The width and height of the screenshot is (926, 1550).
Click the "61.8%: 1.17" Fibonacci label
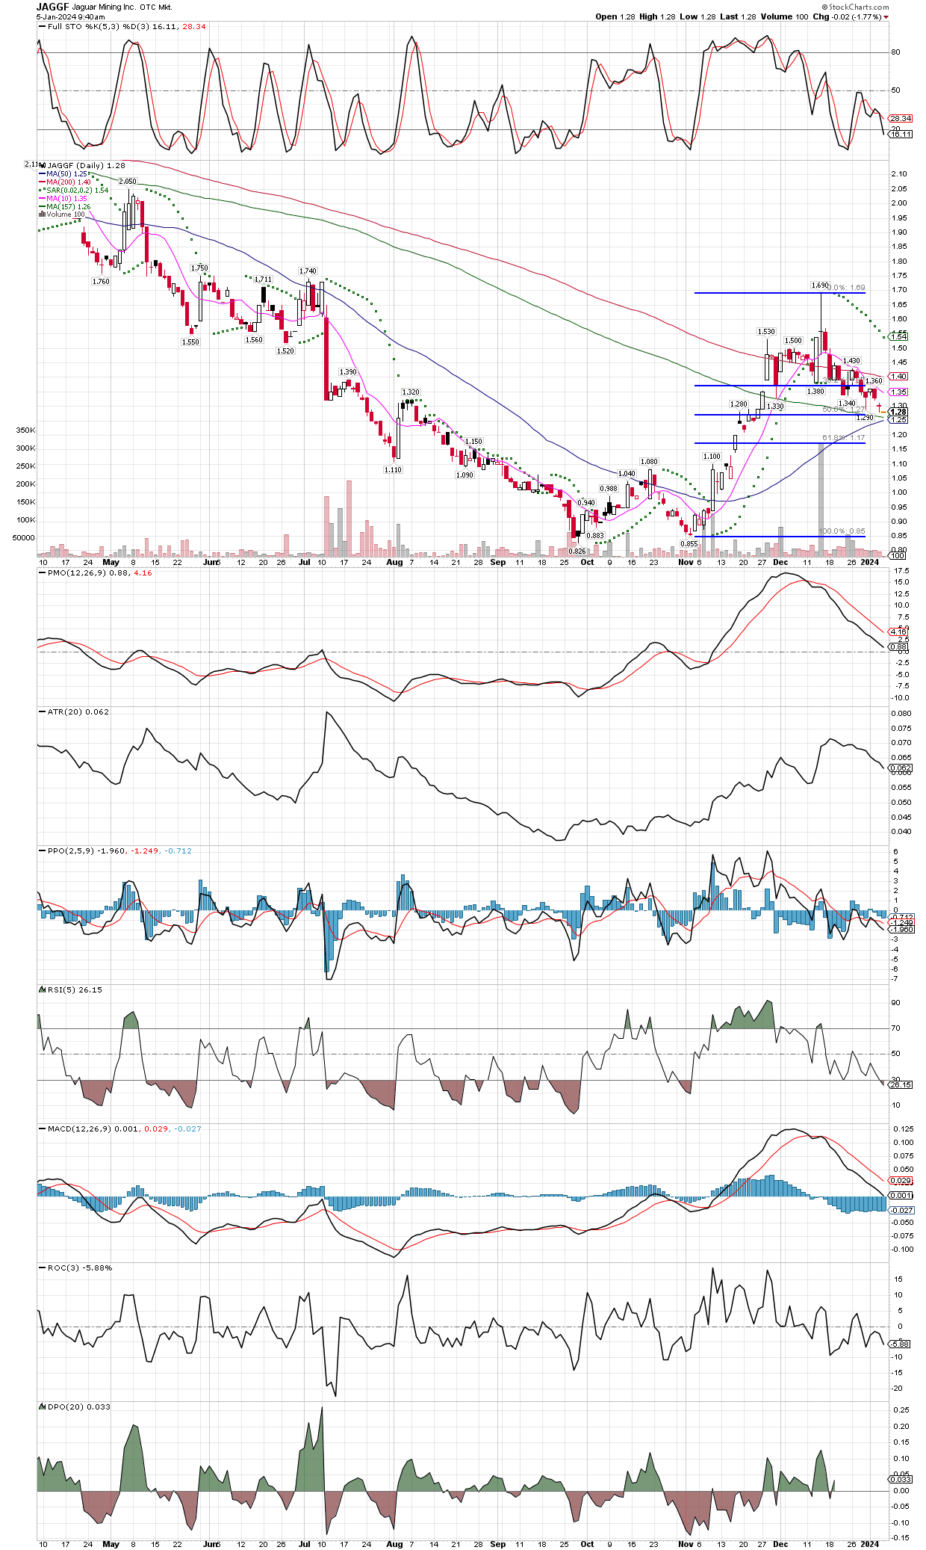pos(844,437)
